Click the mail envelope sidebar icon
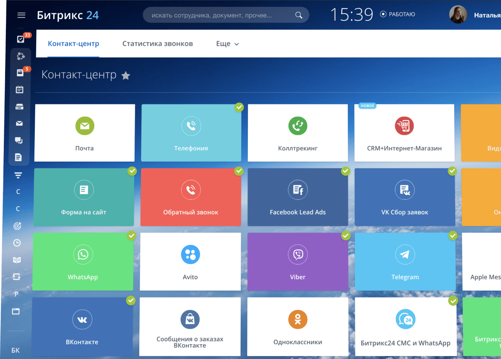This screenshot has width=501, height=359. click(19, 123)
